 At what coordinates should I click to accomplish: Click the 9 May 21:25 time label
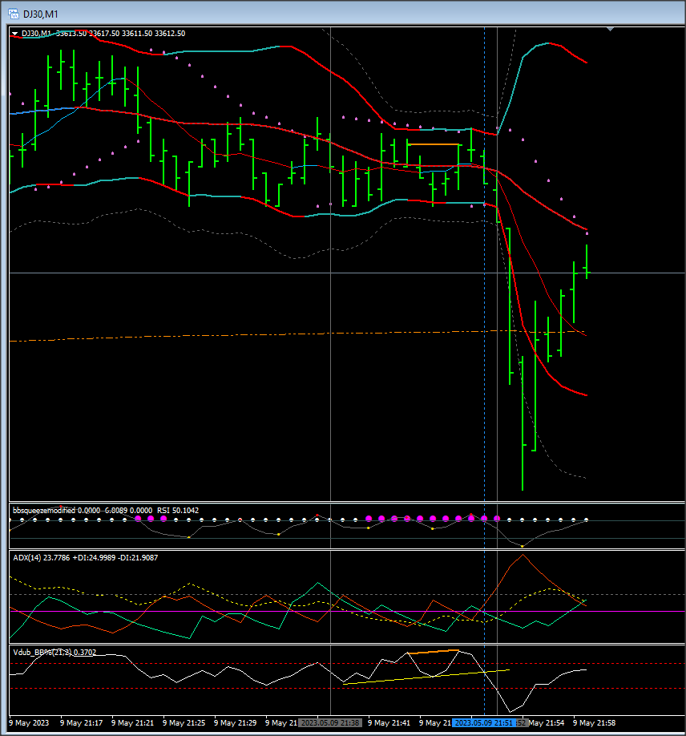tap(184, 723)
